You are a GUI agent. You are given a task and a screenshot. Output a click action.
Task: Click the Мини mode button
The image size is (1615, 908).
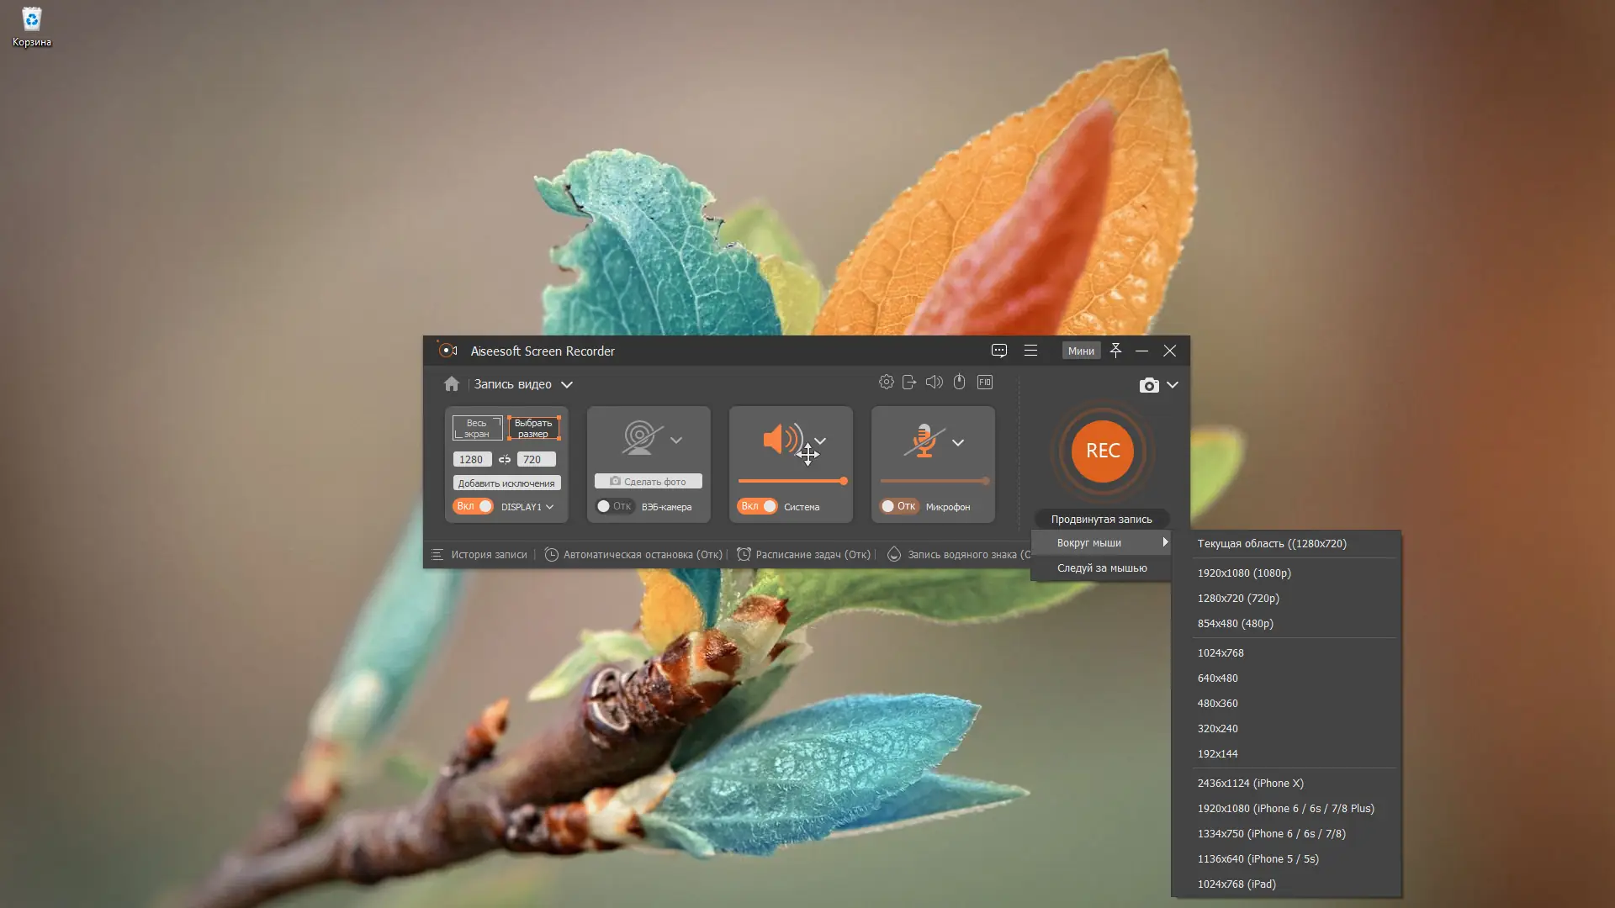[1081, 351]
